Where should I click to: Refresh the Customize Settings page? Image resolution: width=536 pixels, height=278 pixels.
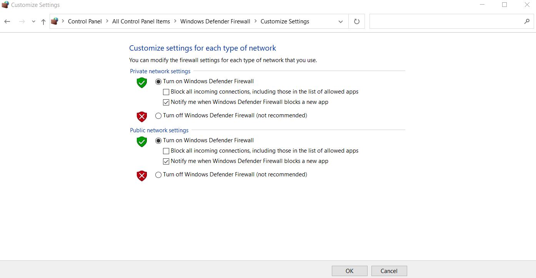[x=357, y=21]
